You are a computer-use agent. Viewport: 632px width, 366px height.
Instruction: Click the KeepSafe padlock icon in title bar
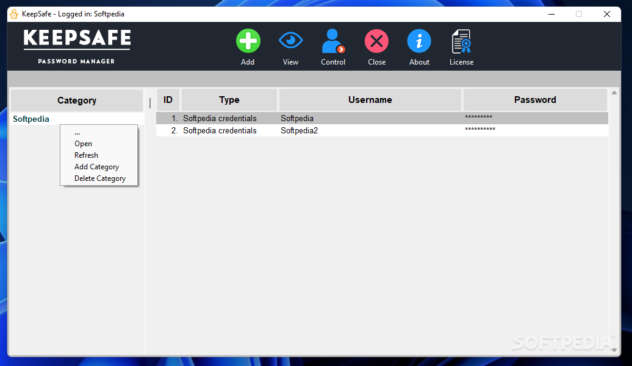(14, 14)
